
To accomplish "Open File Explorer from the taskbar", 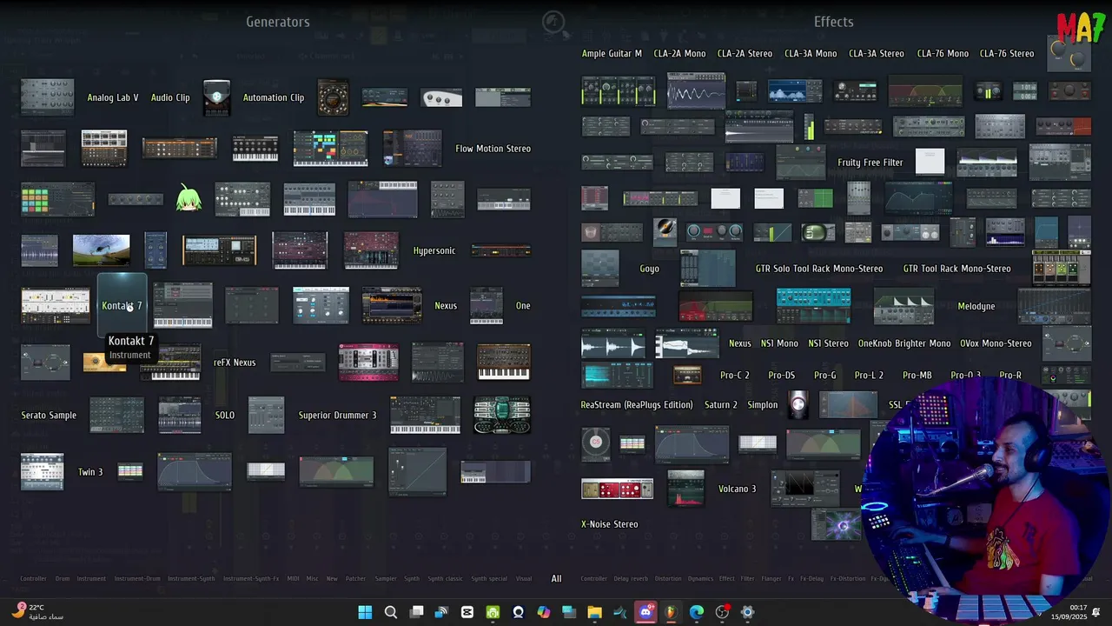I will [x=594, y=612].
